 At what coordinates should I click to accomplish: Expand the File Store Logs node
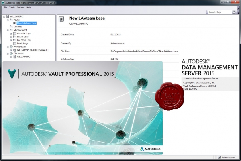pyautogui.click(x=11, y=40)
